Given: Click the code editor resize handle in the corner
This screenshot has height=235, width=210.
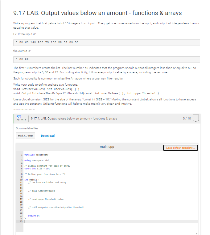Looking at the screenshot, I should pyautogui.click(x=196, y=233).
